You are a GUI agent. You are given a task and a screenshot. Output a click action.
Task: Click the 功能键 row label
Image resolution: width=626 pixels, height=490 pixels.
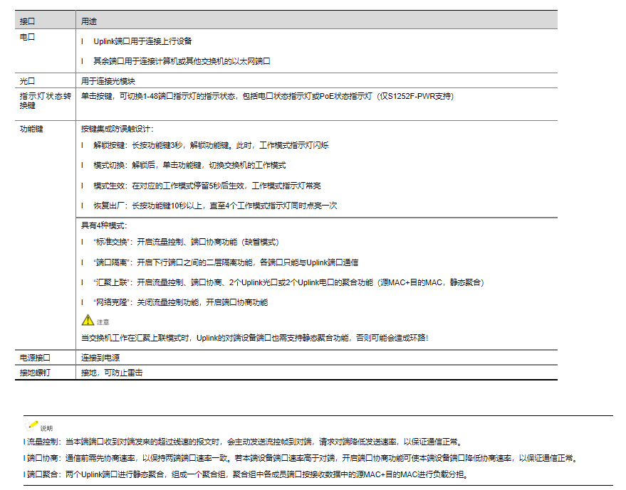coord(31,129)
